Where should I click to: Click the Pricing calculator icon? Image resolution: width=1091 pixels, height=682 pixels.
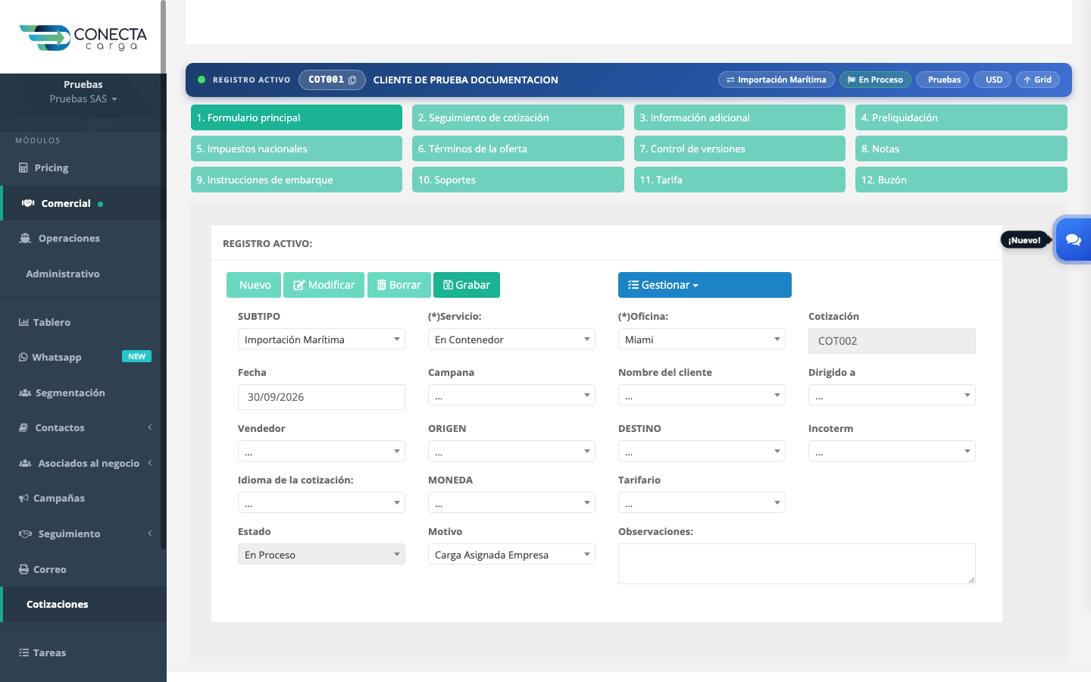[x=23, y=167]
